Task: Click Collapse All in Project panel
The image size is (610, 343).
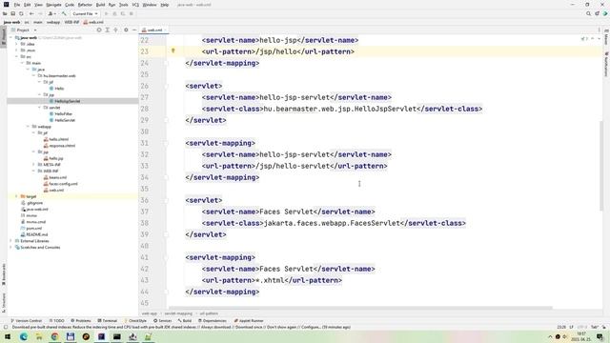Action: click(x=115, y=30)
